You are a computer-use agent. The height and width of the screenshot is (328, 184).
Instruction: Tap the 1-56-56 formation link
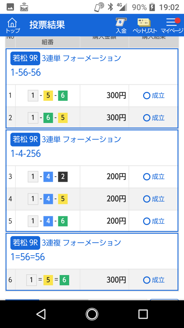[26, 72]
